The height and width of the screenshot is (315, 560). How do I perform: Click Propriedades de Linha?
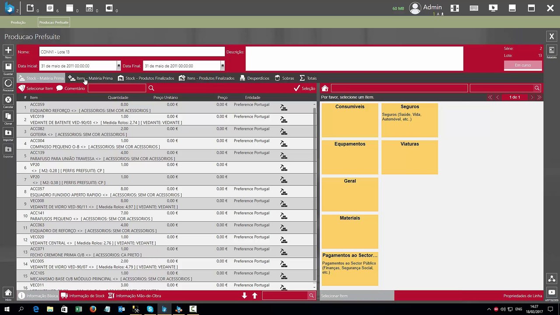523,296
